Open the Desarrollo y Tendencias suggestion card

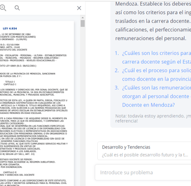(145, 151)
